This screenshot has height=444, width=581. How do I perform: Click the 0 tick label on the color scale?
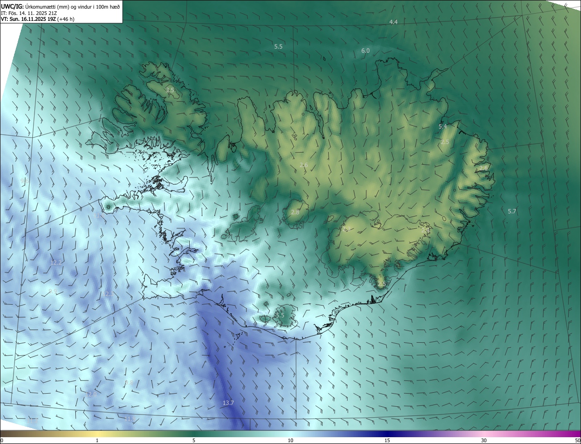pos(2,440)
